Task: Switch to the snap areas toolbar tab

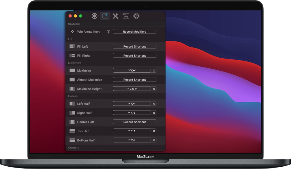Action: click(125, 16)
